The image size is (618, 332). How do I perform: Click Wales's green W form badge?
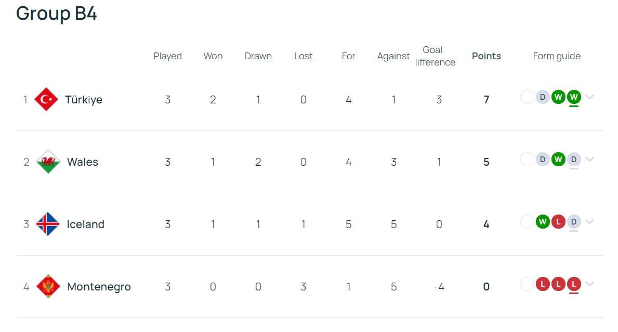(x=558, y=160)
